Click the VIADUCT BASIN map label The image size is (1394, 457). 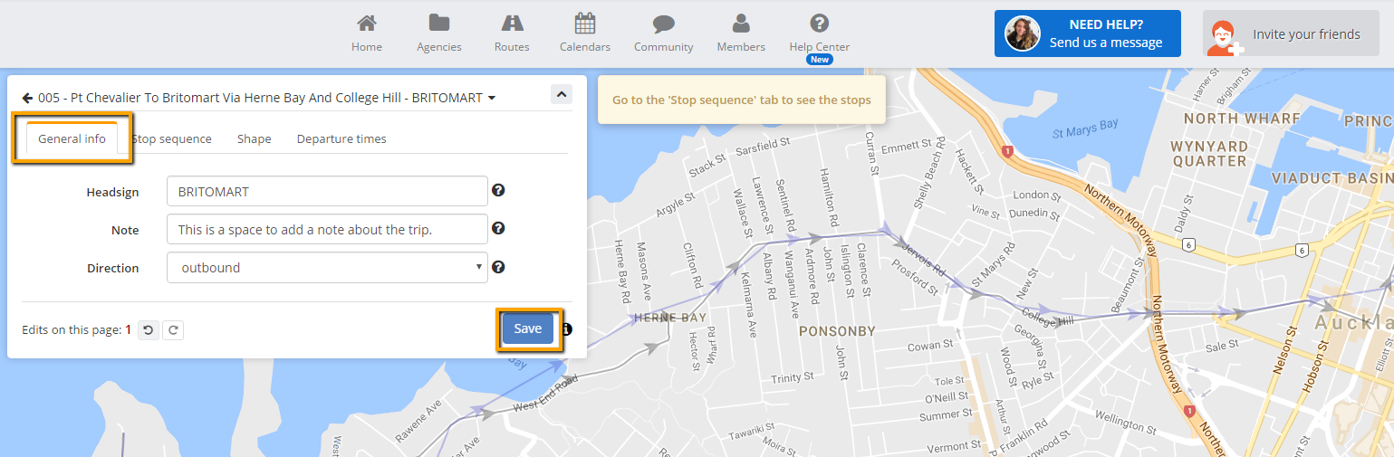click(1332, 178)
